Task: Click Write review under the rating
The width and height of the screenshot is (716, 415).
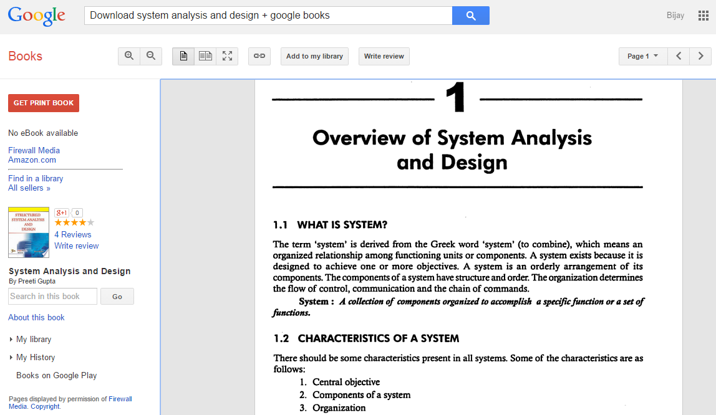Action: coord(76,246)
